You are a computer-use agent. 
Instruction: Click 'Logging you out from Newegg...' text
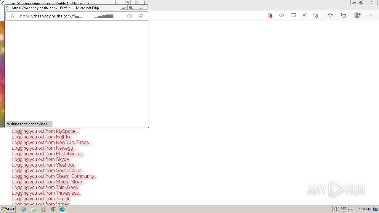point(44,148)
